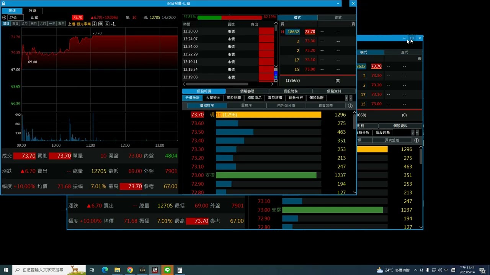Open File Explorer from taskbar

(x=117, y=270)
